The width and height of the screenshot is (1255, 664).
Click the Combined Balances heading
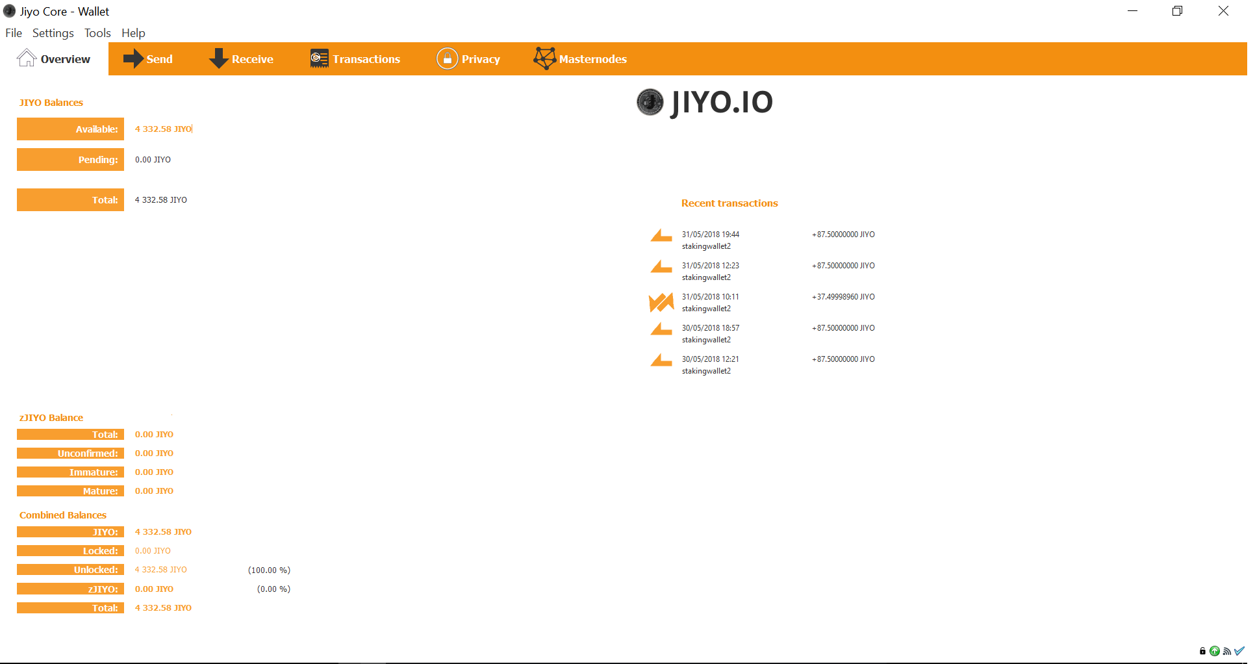(63, 515)
